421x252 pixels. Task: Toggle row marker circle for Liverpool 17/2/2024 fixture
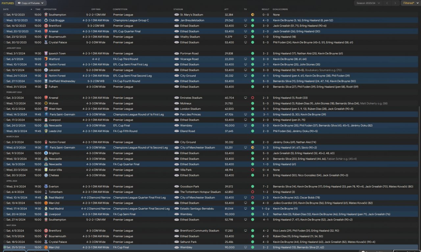[x=5, y=120]
